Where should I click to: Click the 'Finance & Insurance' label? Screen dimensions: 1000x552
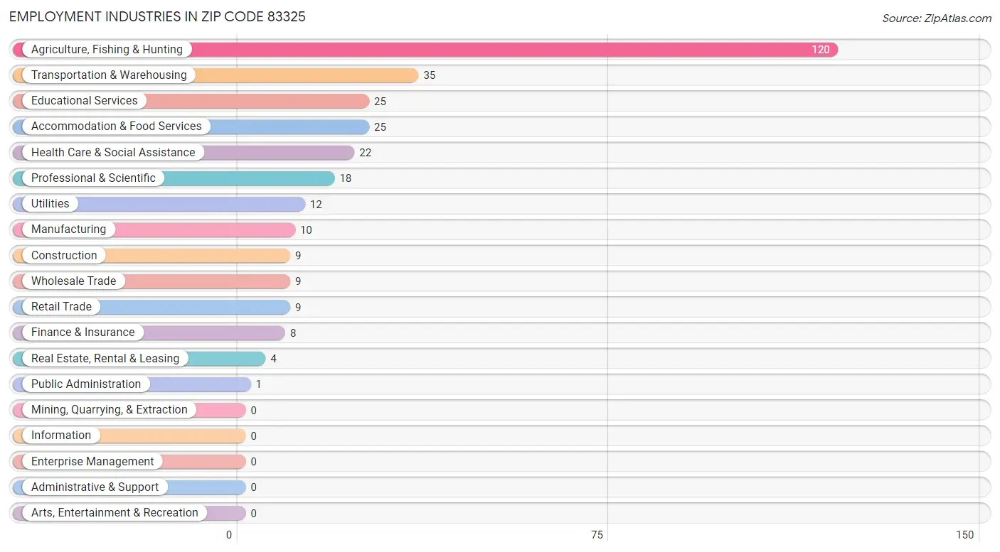(x=83, y=332)
